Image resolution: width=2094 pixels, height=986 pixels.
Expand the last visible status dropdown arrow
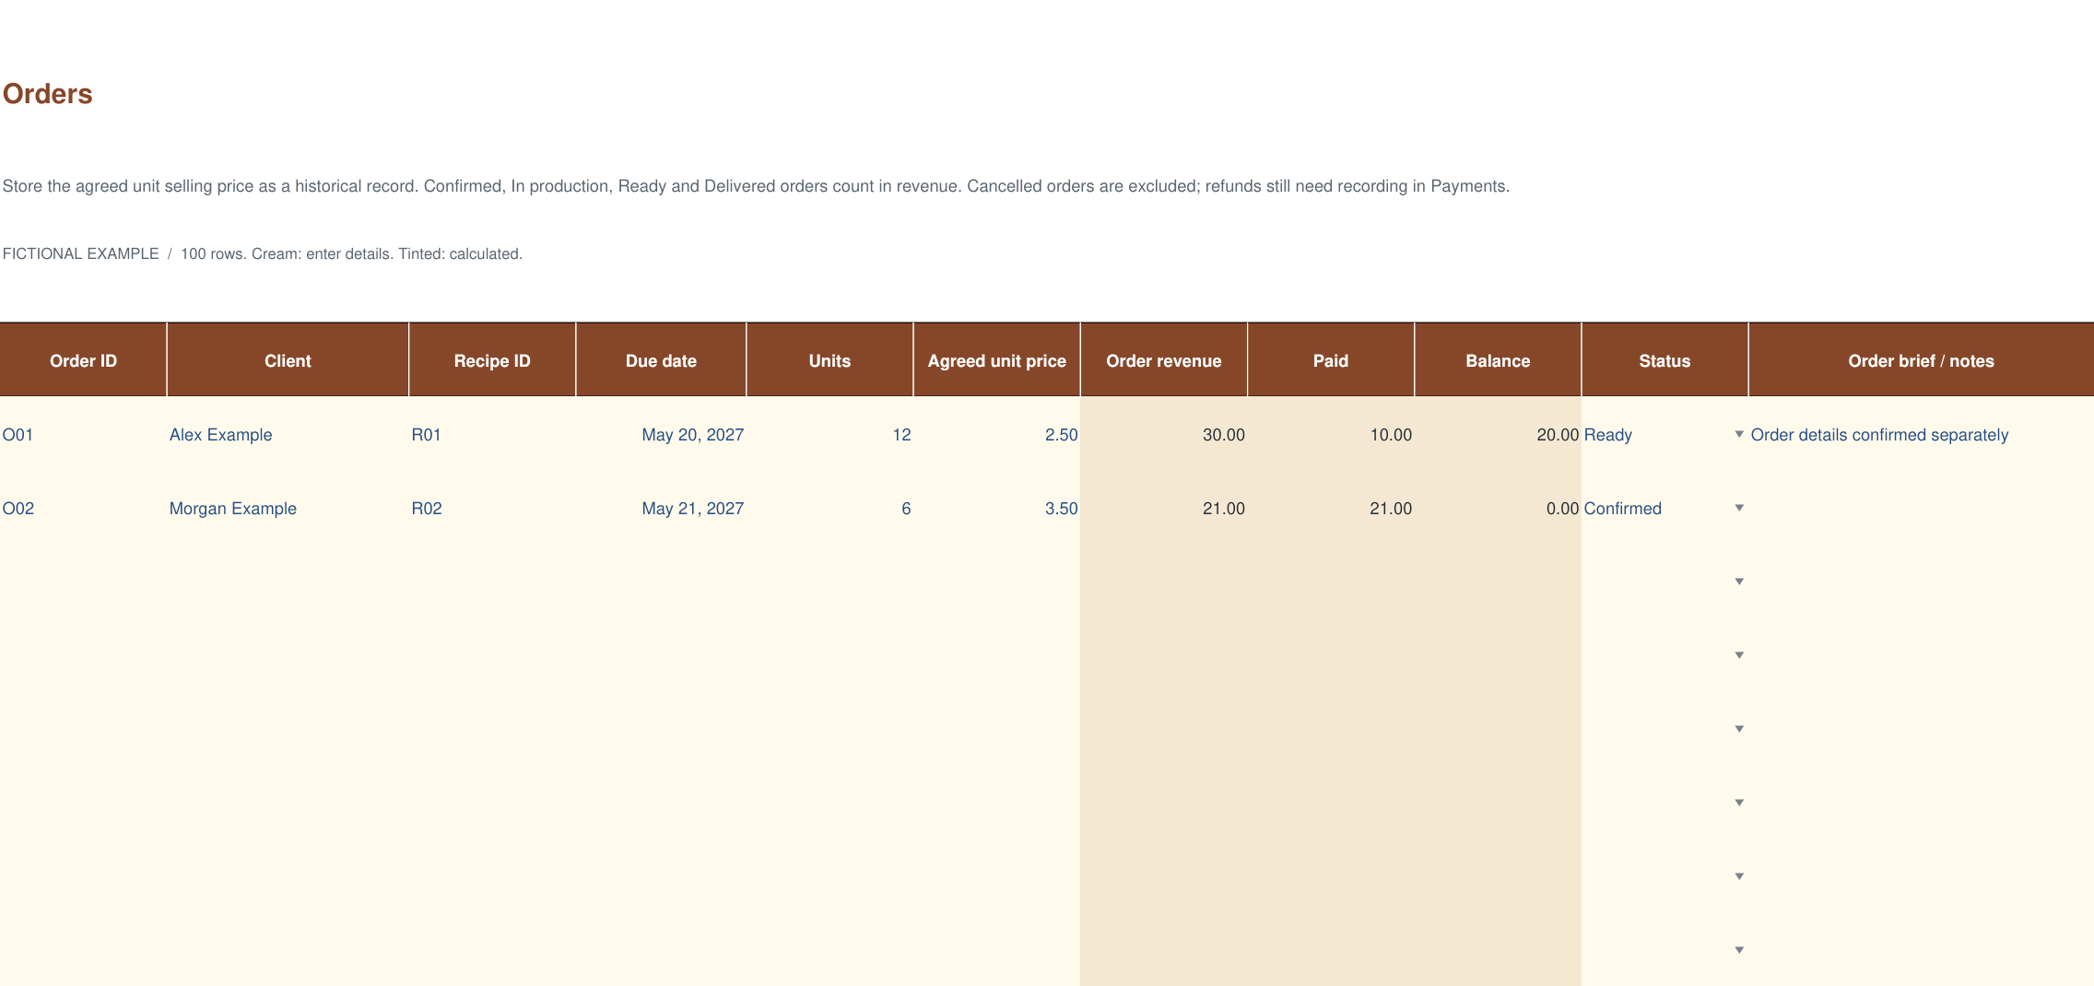coord(1738,950)
